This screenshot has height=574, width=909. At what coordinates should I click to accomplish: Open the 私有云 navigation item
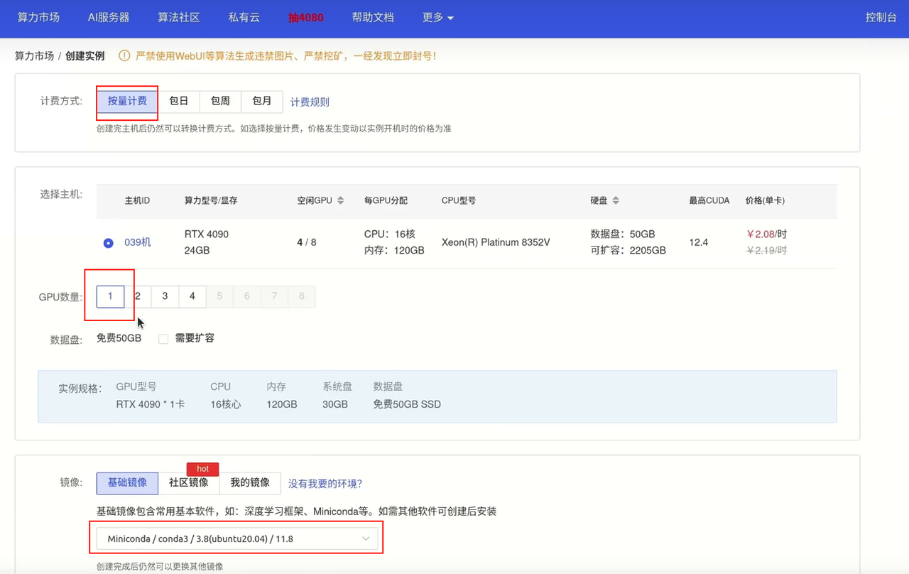(244, 17)
